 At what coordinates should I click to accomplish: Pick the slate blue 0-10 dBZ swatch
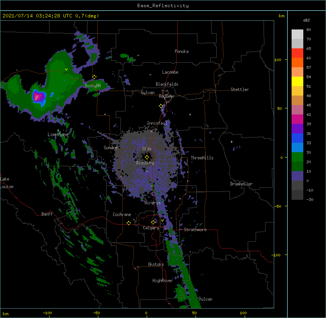click(x=297, y=176)
